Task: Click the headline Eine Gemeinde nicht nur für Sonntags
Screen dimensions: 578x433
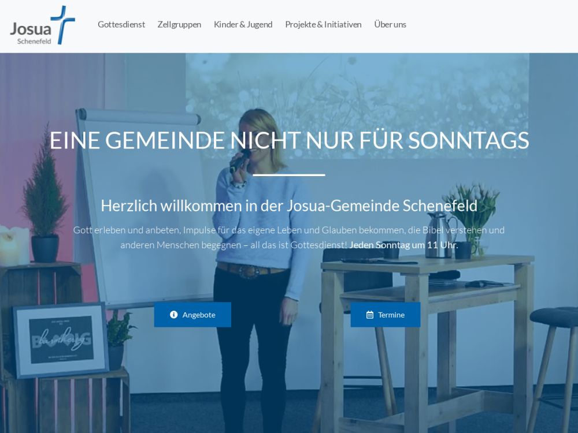Action: pos(289,140)
